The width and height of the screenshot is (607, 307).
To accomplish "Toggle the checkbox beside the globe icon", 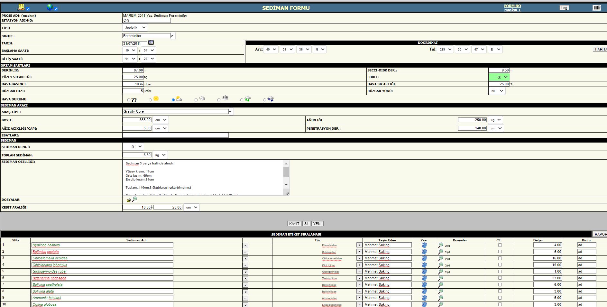I will pos(56,9).
